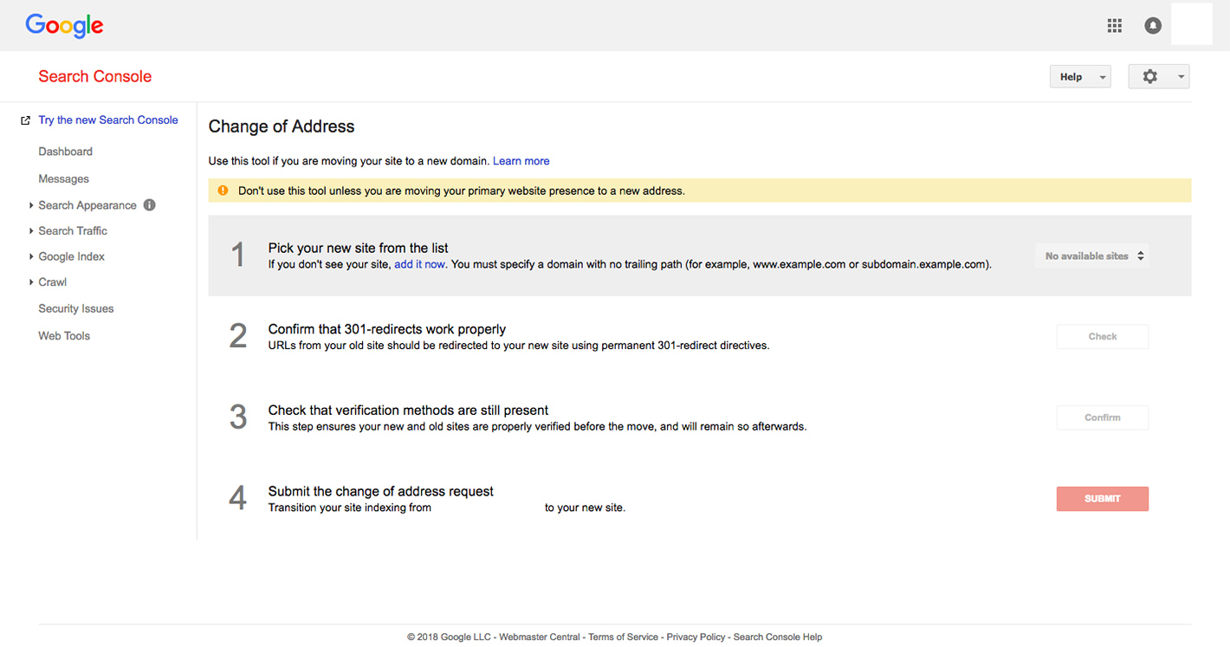This screenshot has width=1230, height=647.
Task: Open the Google apps grid icon
Action: point(1115,26)
